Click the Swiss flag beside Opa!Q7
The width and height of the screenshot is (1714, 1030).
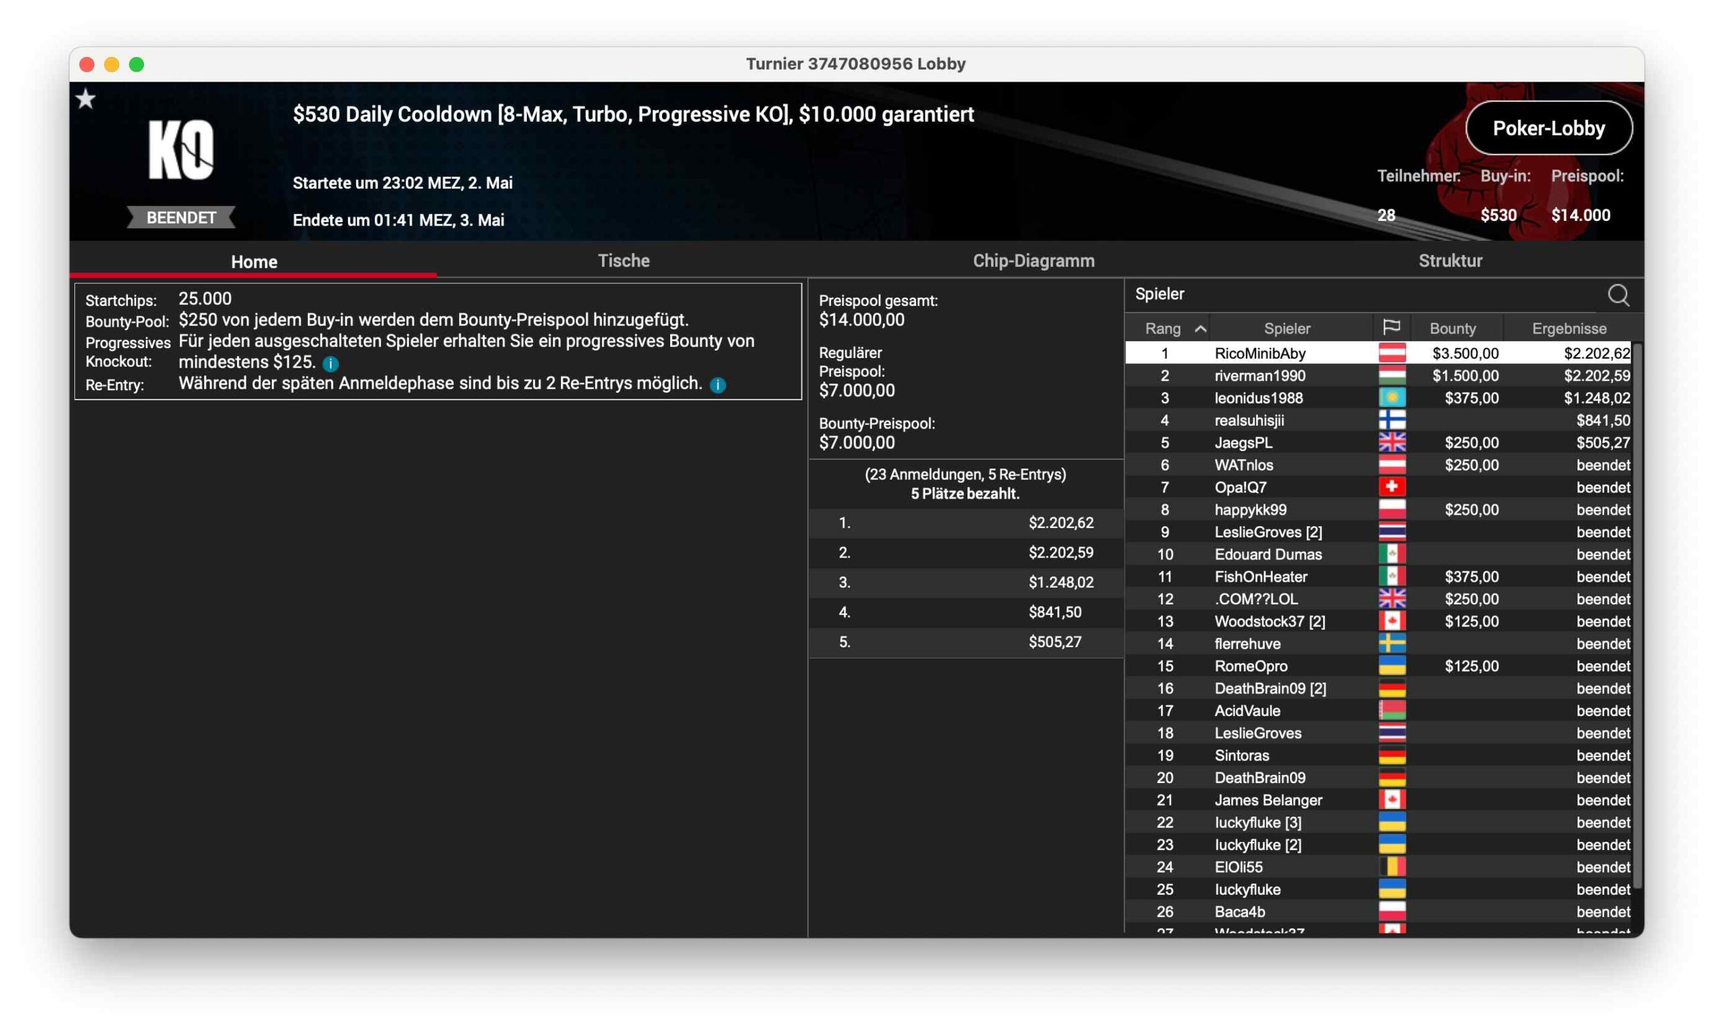point(1391,487)
